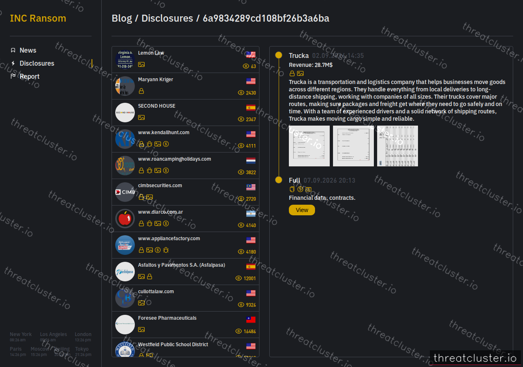Viewport: 523px width, 367px height.
Task: Click Netherlands flag in roancampingholidays row
Action: point(251,161)
